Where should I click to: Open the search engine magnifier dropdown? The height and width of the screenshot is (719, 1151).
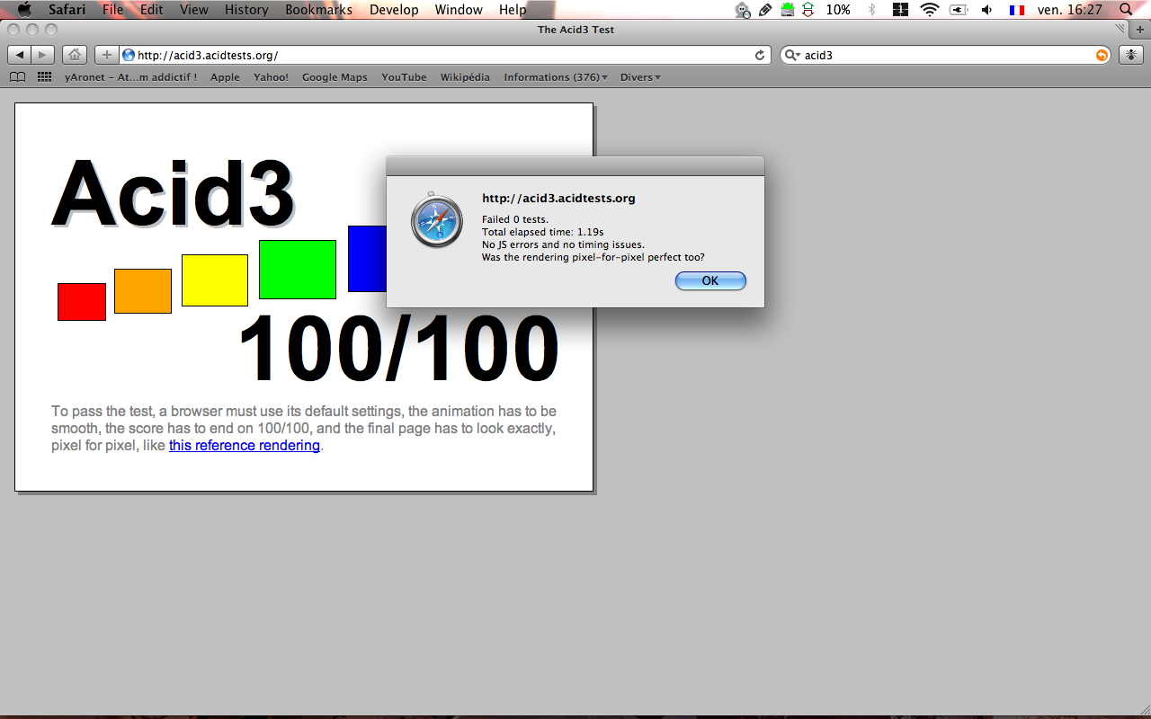792,55
